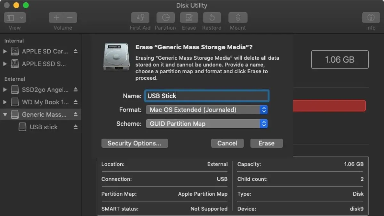Click the External sidebar section header
This screenshot has width=384, height=216.
click(x=15, y=79)
